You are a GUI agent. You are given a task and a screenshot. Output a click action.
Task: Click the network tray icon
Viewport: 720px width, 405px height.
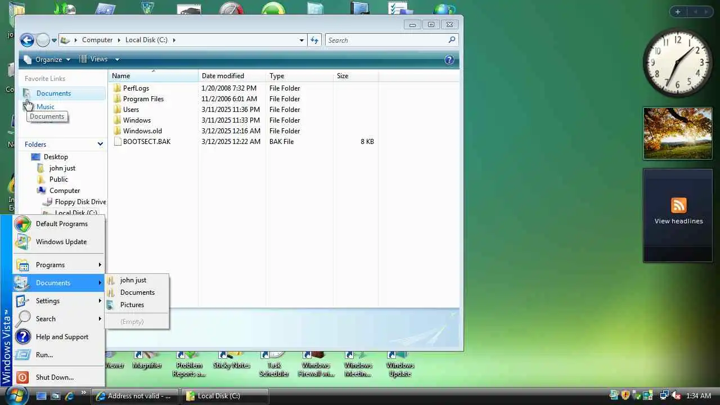click(x=664, y=396)
